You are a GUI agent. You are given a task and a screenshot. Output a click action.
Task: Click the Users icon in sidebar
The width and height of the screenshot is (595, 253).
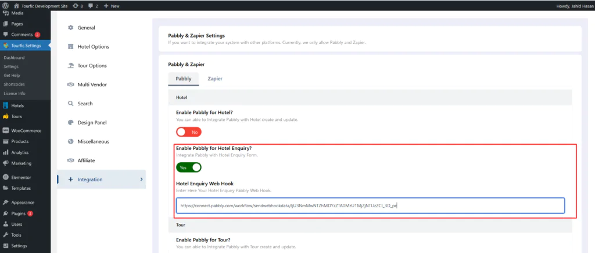coord(6,224)
